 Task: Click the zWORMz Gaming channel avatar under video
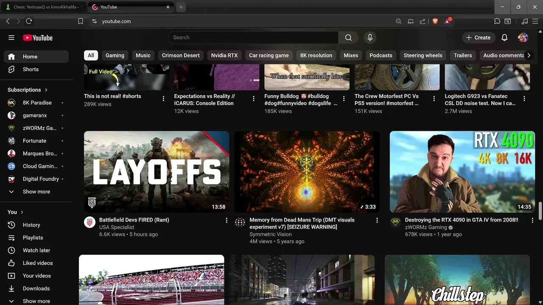[x=395, y=222]
